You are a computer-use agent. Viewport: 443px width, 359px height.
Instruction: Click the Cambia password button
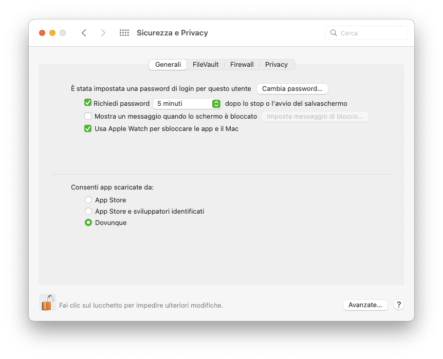click(x=292, y=89)
